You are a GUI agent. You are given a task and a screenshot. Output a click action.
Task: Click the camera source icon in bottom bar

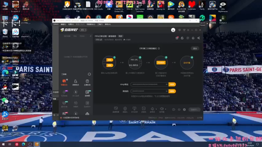(x=125, y=109)
